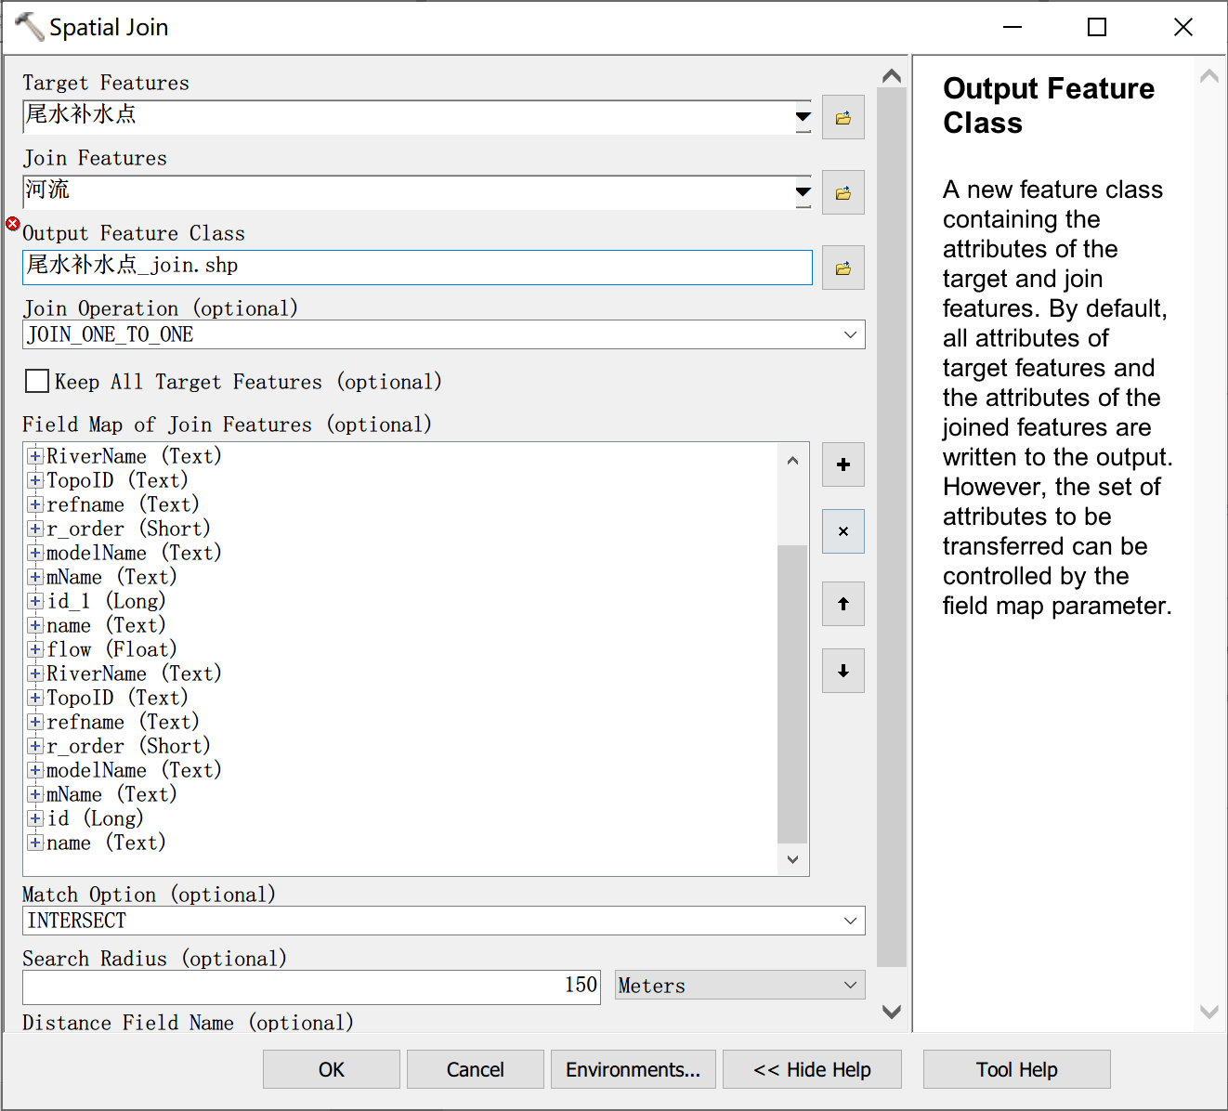Click the << Hide Help button
The height and width of the screenshot is (1111, 1228).
point(812,1069)
